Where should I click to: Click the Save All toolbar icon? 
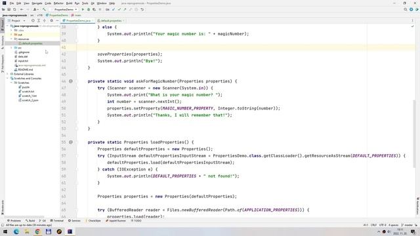[x=9, y=9]
